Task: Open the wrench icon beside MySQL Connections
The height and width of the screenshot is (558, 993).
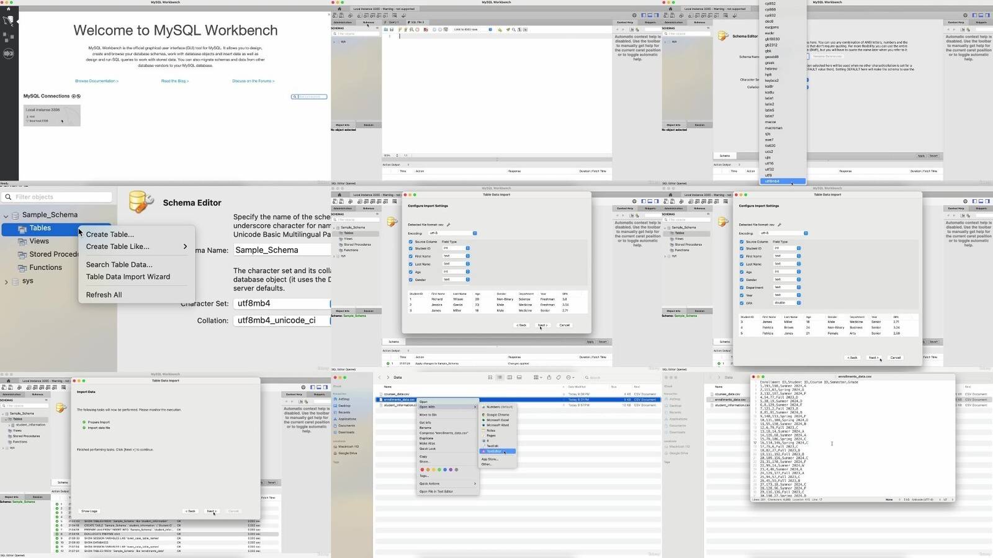Action: [x=78, y=96]
